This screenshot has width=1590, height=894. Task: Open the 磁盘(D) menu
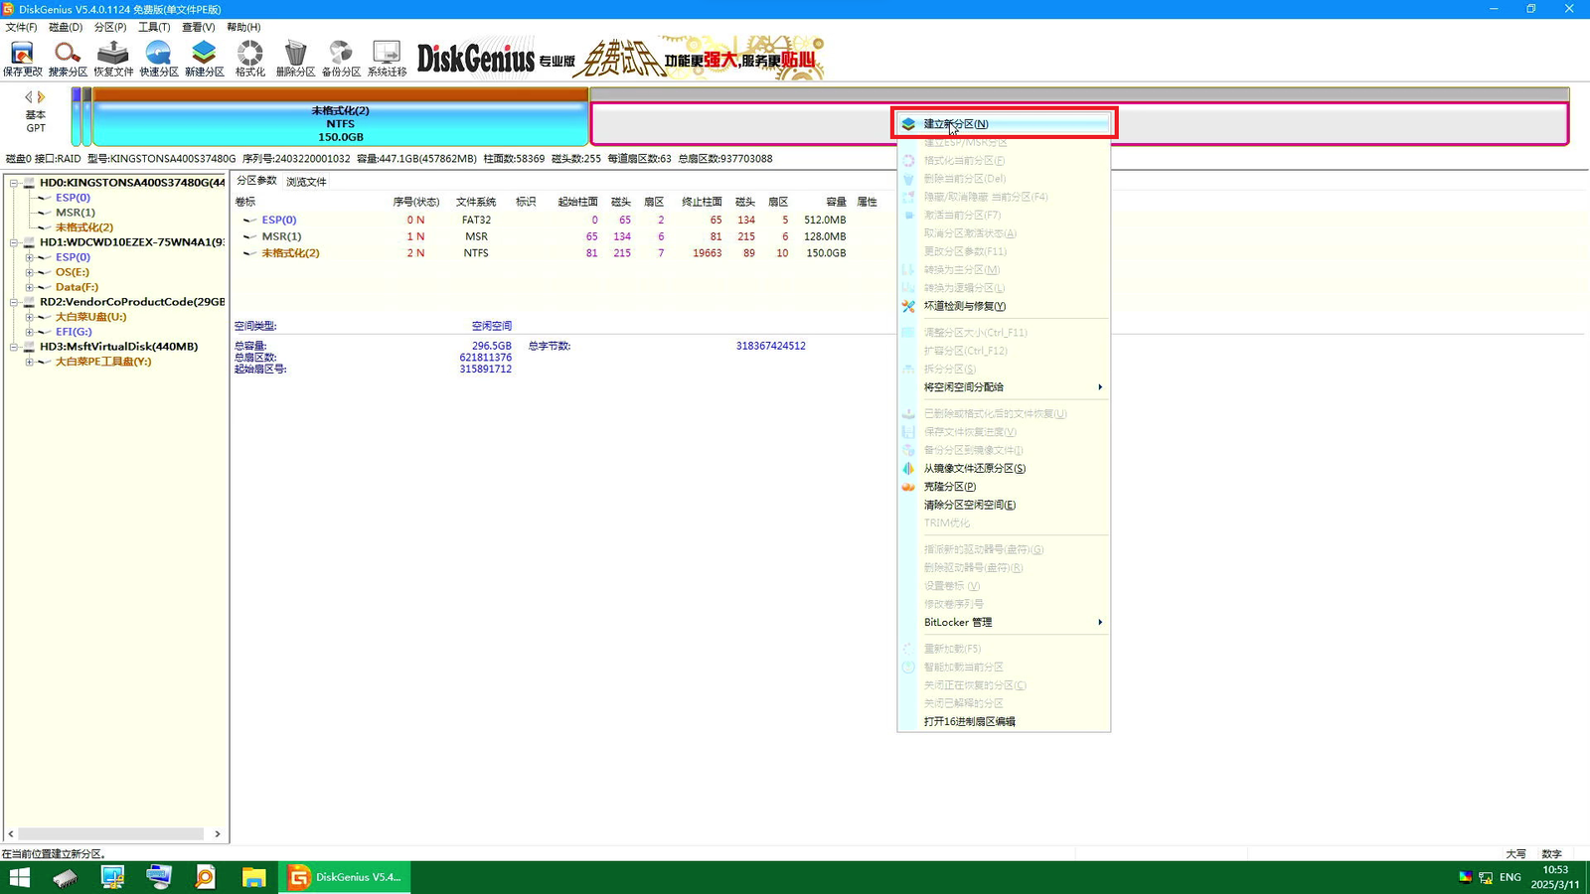click(x=66, y=27)
